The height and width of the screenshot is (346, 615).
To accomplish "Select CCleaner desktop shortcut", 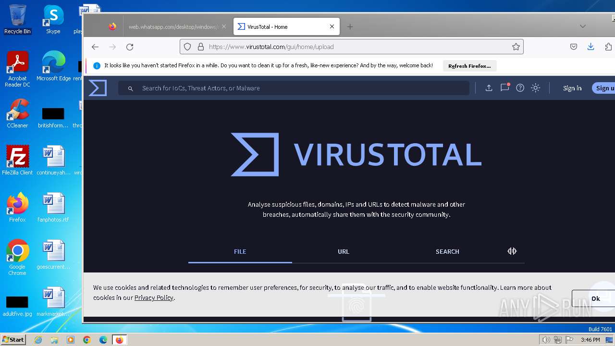I will point(17,113).
